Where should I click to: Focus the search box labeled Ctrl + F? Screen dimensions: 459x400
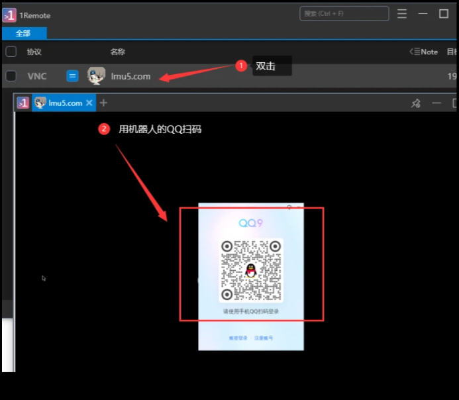[x=344, y=13]
